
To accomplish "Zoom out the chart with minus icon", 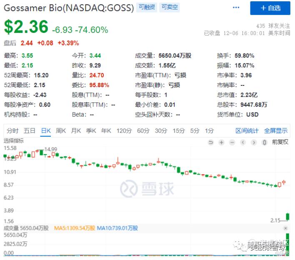I will click(232, 142).
